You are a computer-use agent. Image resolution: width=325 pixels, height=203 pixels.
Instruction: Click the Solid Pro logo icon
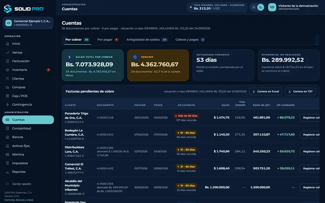[8, 9]
